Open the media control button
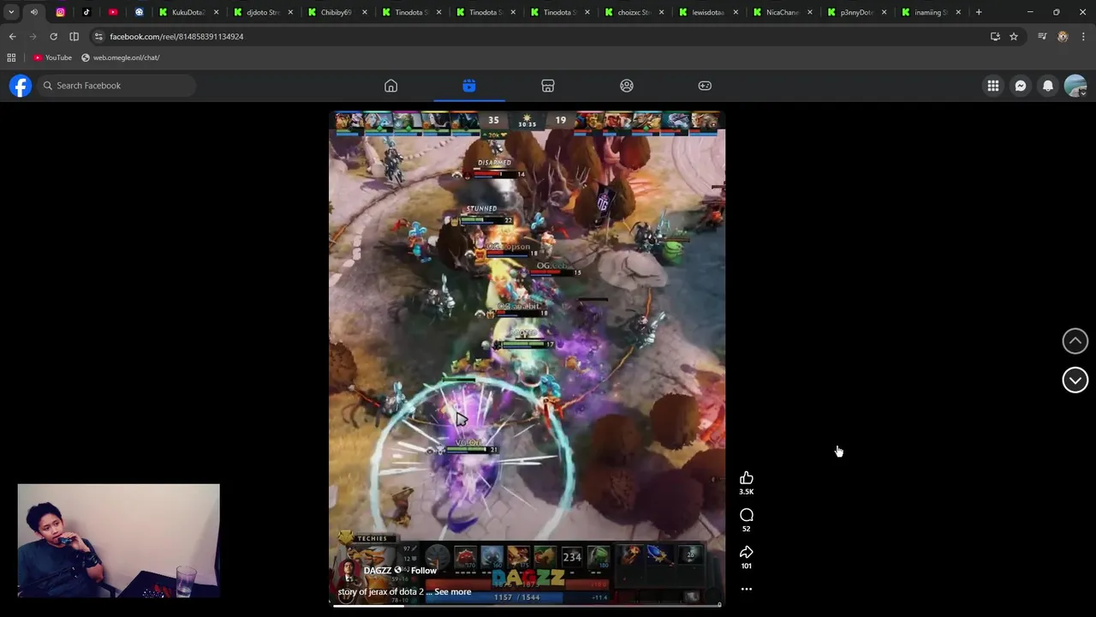 coord(1042,37)
